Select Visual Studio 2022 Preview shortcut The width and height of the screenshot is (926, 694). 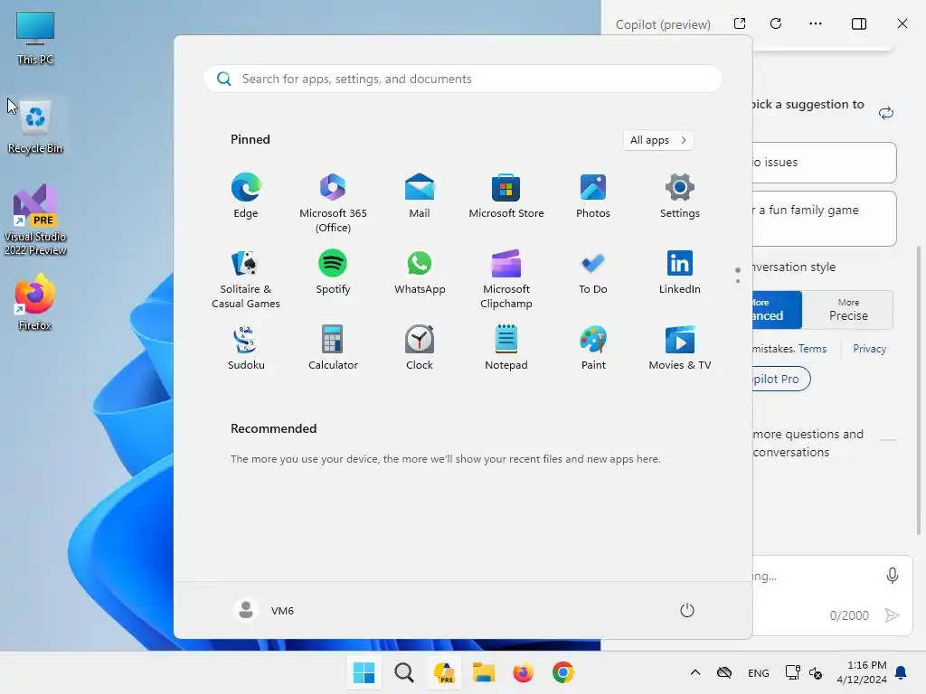click(35, 220)
